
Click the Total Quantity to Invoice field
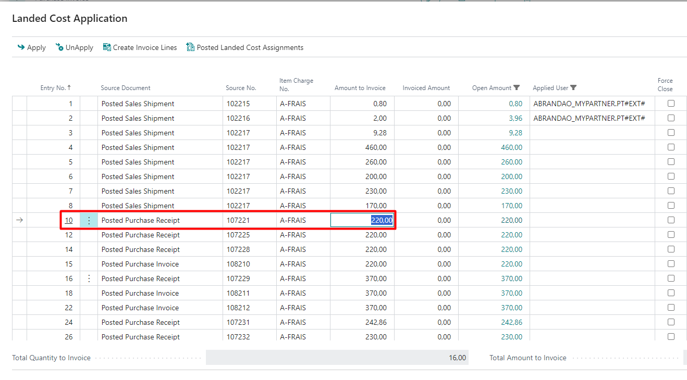[337, 358]
